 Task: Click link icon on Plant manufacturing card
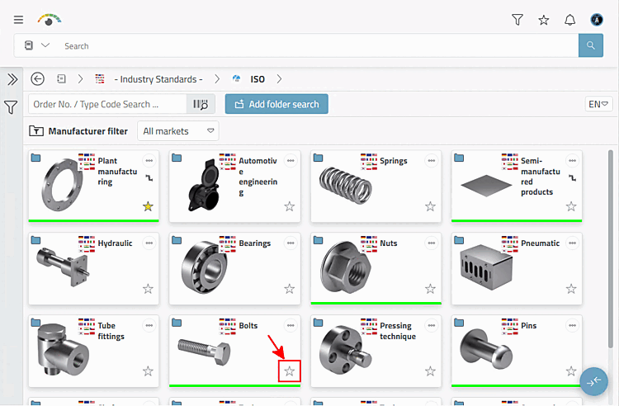pos(149,178)
